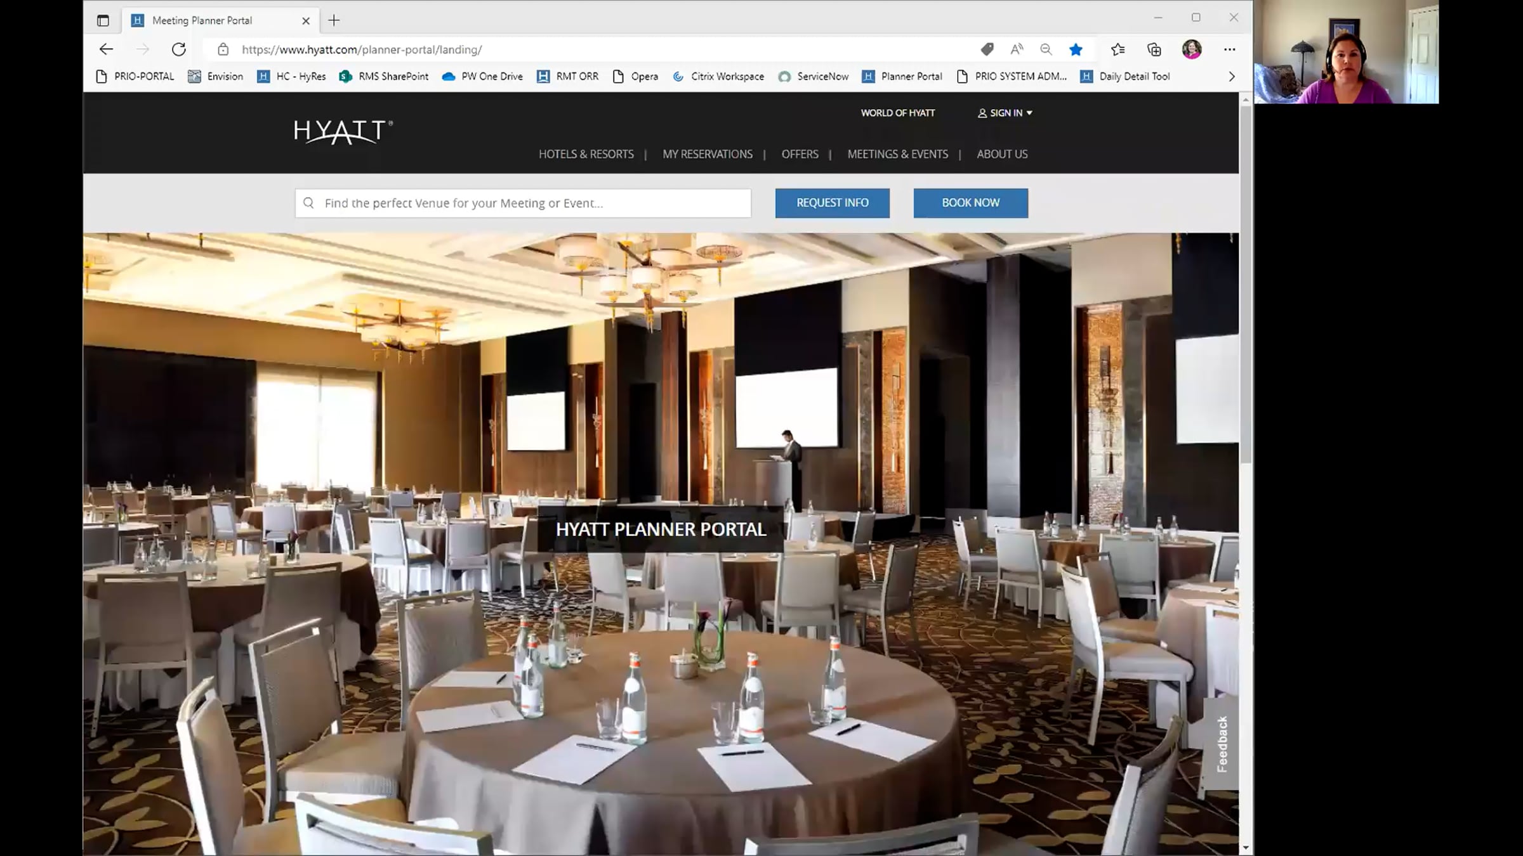The width and height of the screenshot is (1523, 856).
Task: Reload the page with refresh icon
Action: [x=179, y=49]
